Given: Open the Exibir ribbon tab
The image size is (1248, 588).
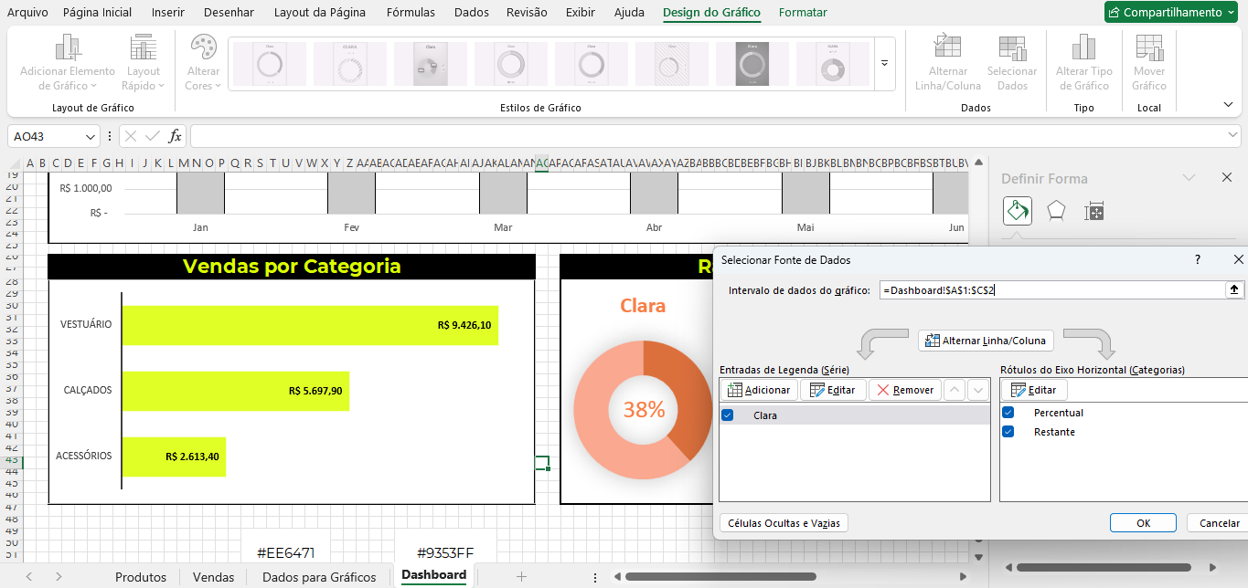Looking at the screenshot, I should point(581,12).
